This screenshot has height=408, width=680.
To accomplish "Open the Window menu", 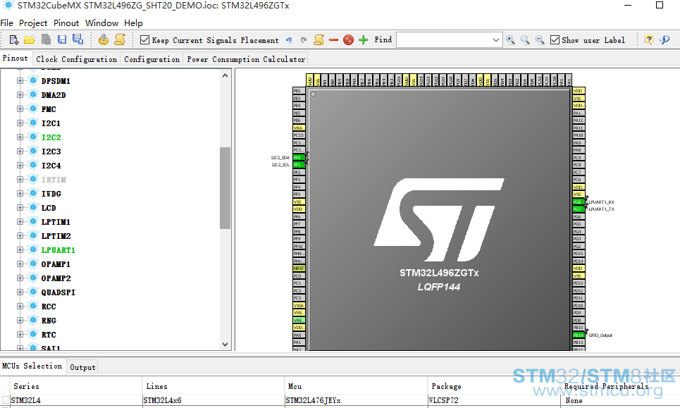I will coord(102,23).
